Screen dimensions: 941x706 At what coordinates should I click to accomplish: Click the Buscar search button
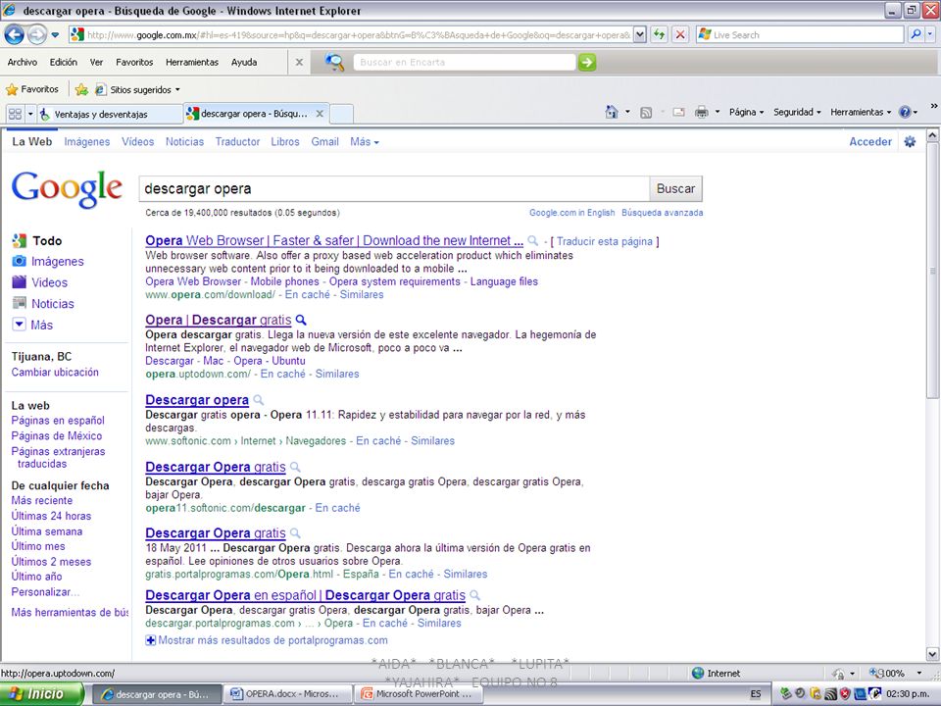(675, 188)
